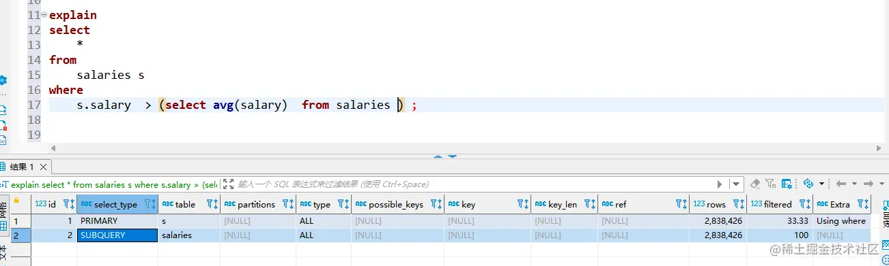Click the 'where' keyword on line 16

point(66,90)
